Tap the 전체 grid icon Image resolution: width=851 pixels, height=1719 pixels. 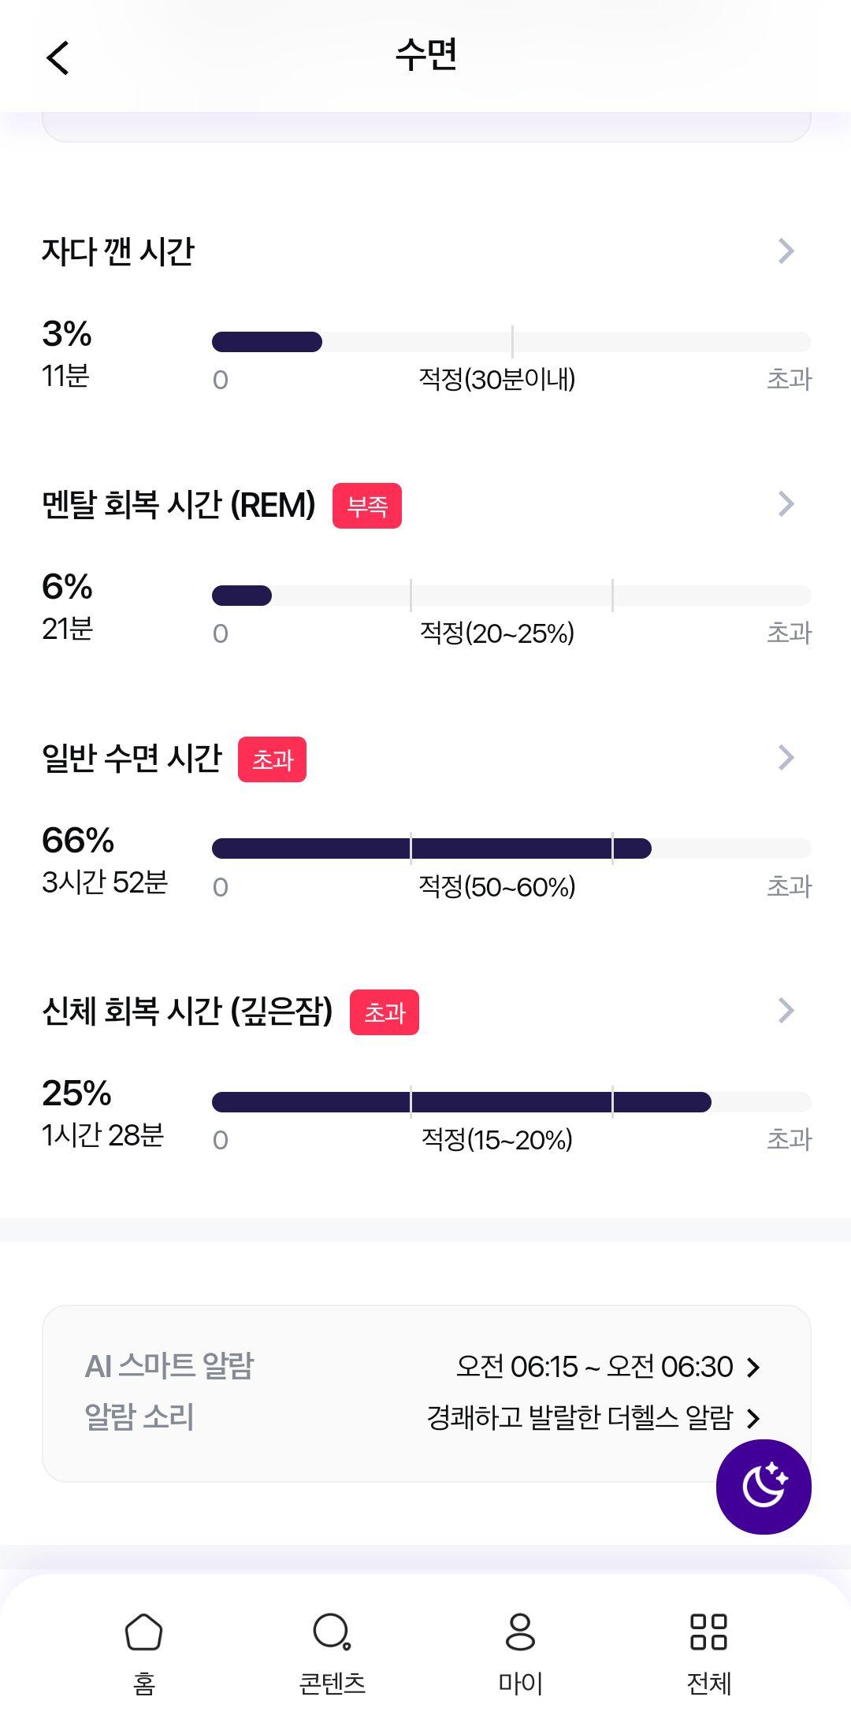pos(708,1631)
